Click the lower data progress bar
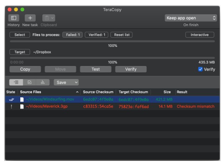Screen dimensions: 224x168 112,58
